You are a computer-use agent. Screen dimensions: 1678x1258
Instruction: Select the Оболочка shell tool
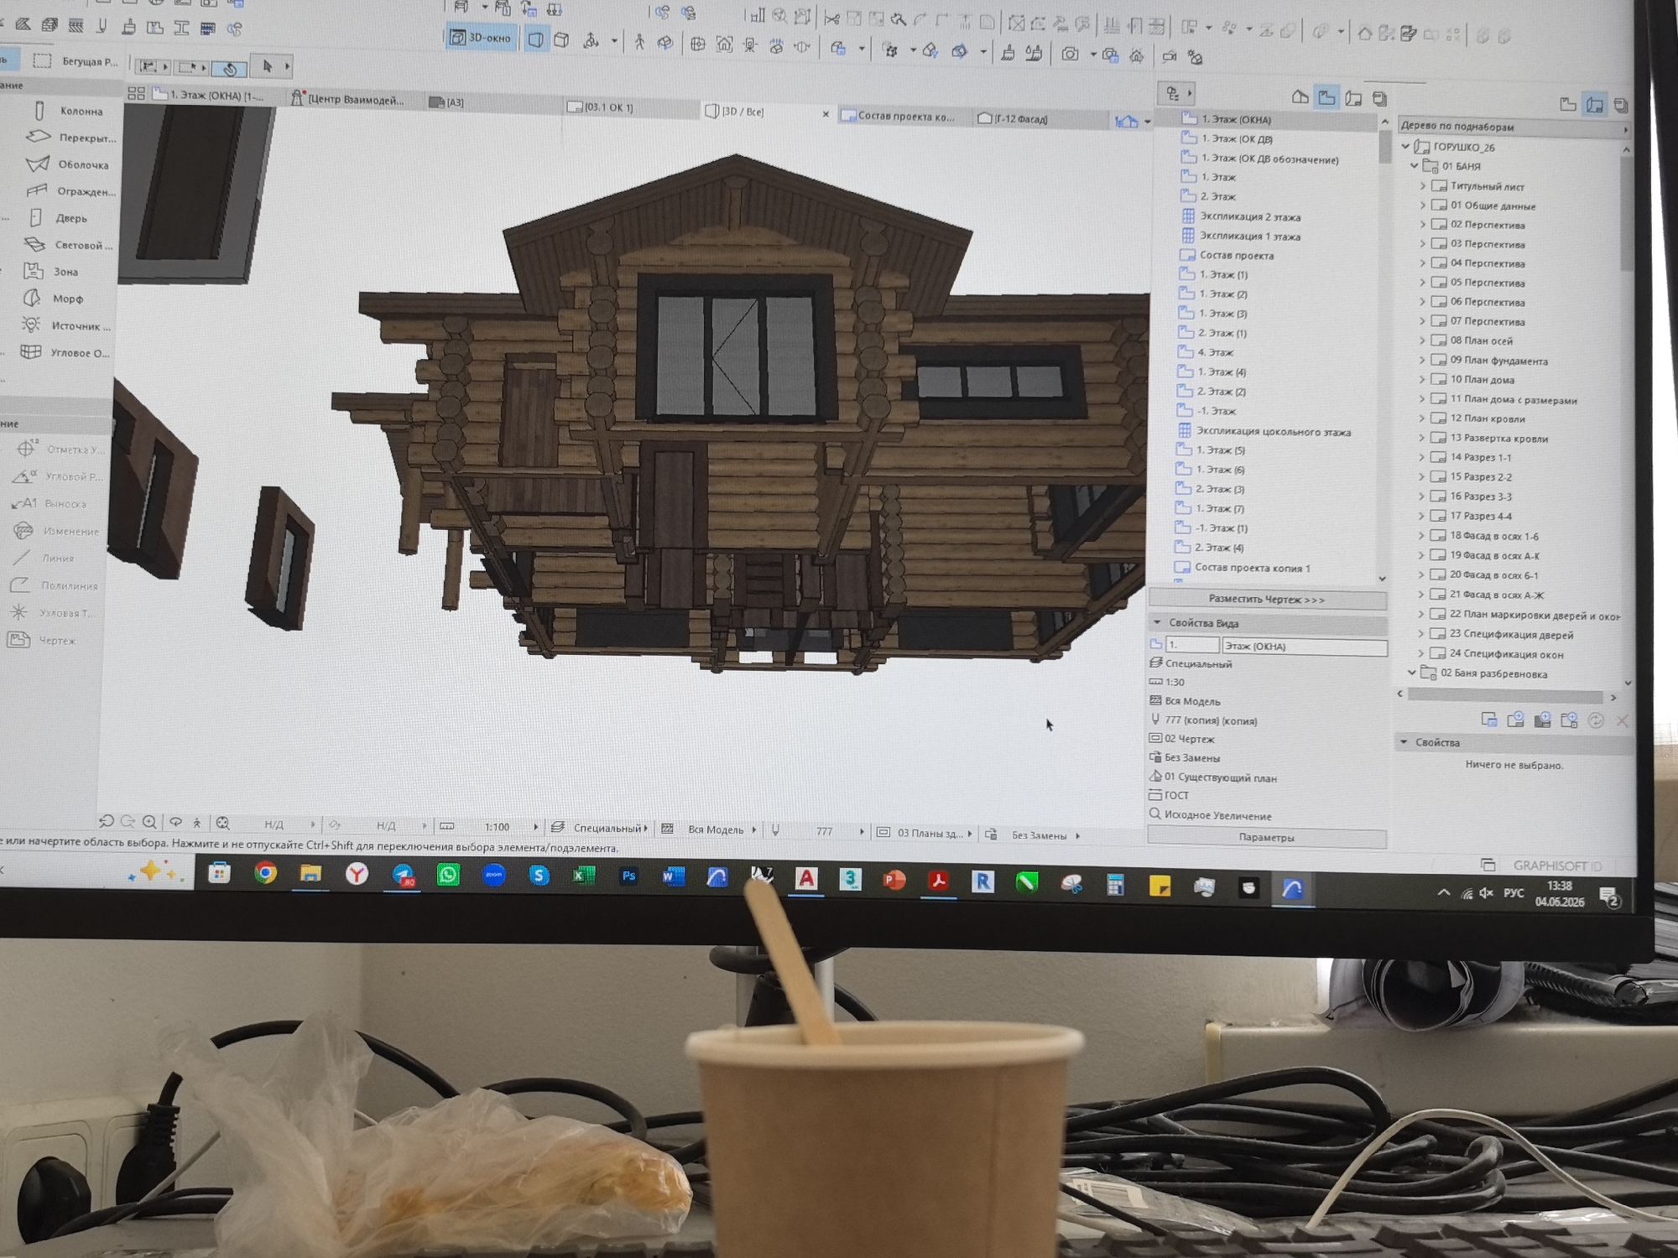click(x=67, y=164)
